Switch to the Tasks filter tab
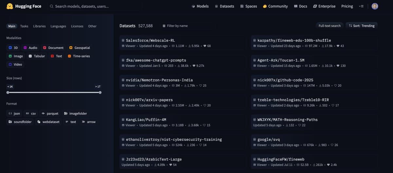393x173 pixels. [24, 26]
